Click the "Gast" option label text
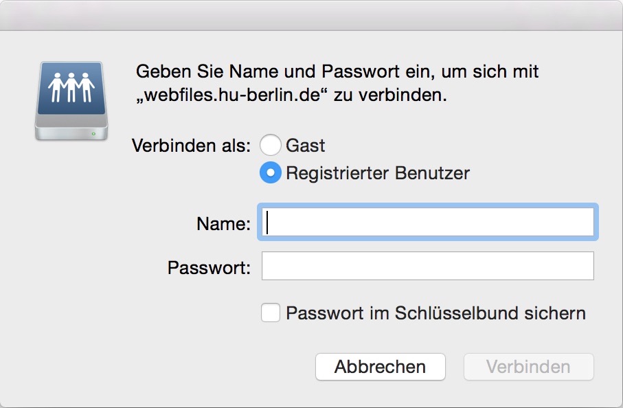This screenshot has width=623, height=408. [306, 146]
